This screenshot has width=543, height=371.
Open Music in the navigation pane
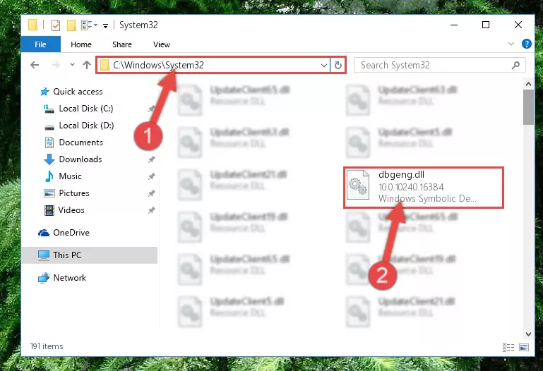point(70,176)
